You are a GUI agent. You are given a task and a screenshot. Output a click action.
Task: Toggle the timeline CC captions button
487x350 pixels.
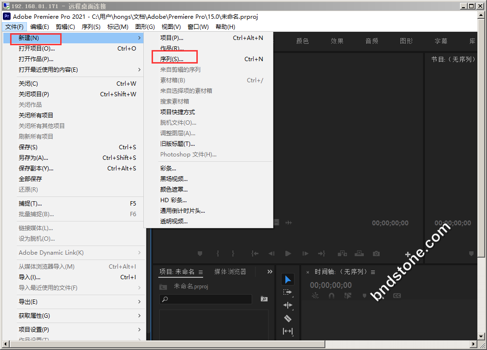click(397, 296)
